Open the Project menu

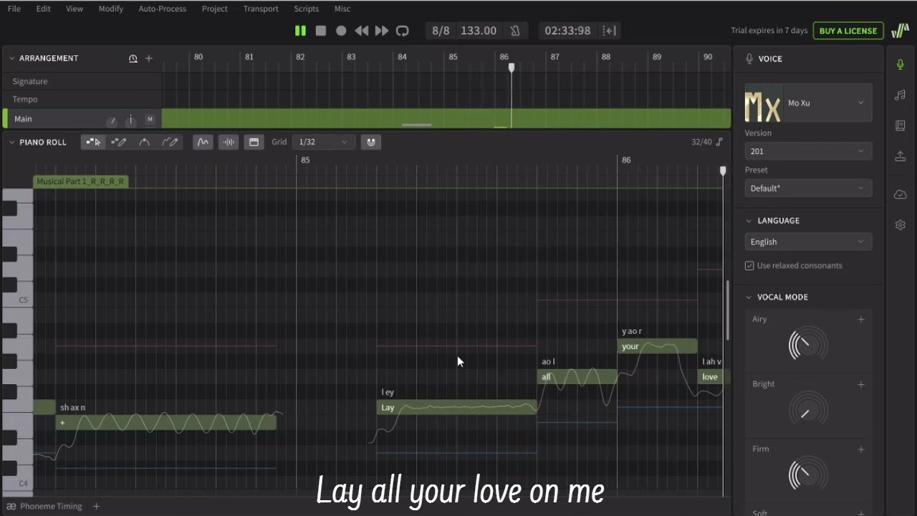coord(215,9)
